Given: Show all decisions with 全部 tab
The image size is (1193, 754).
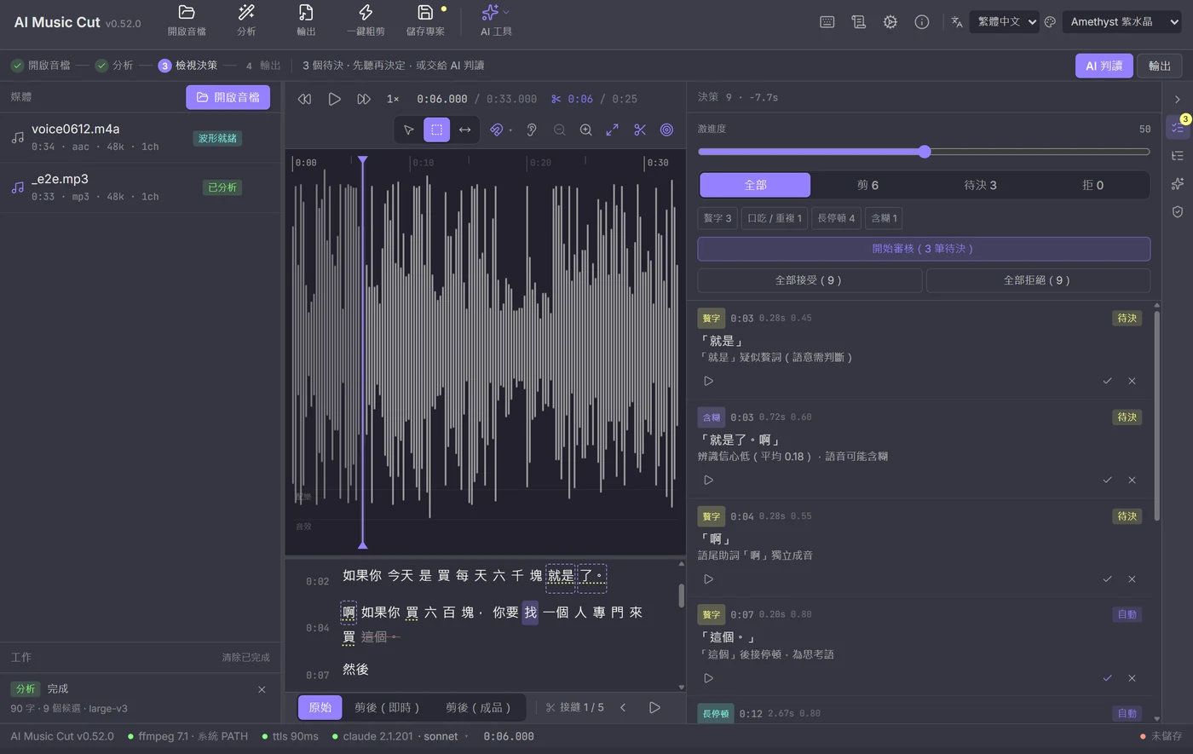Looking at the screenshot, I should pyautogui.click(x=755, y=185).
